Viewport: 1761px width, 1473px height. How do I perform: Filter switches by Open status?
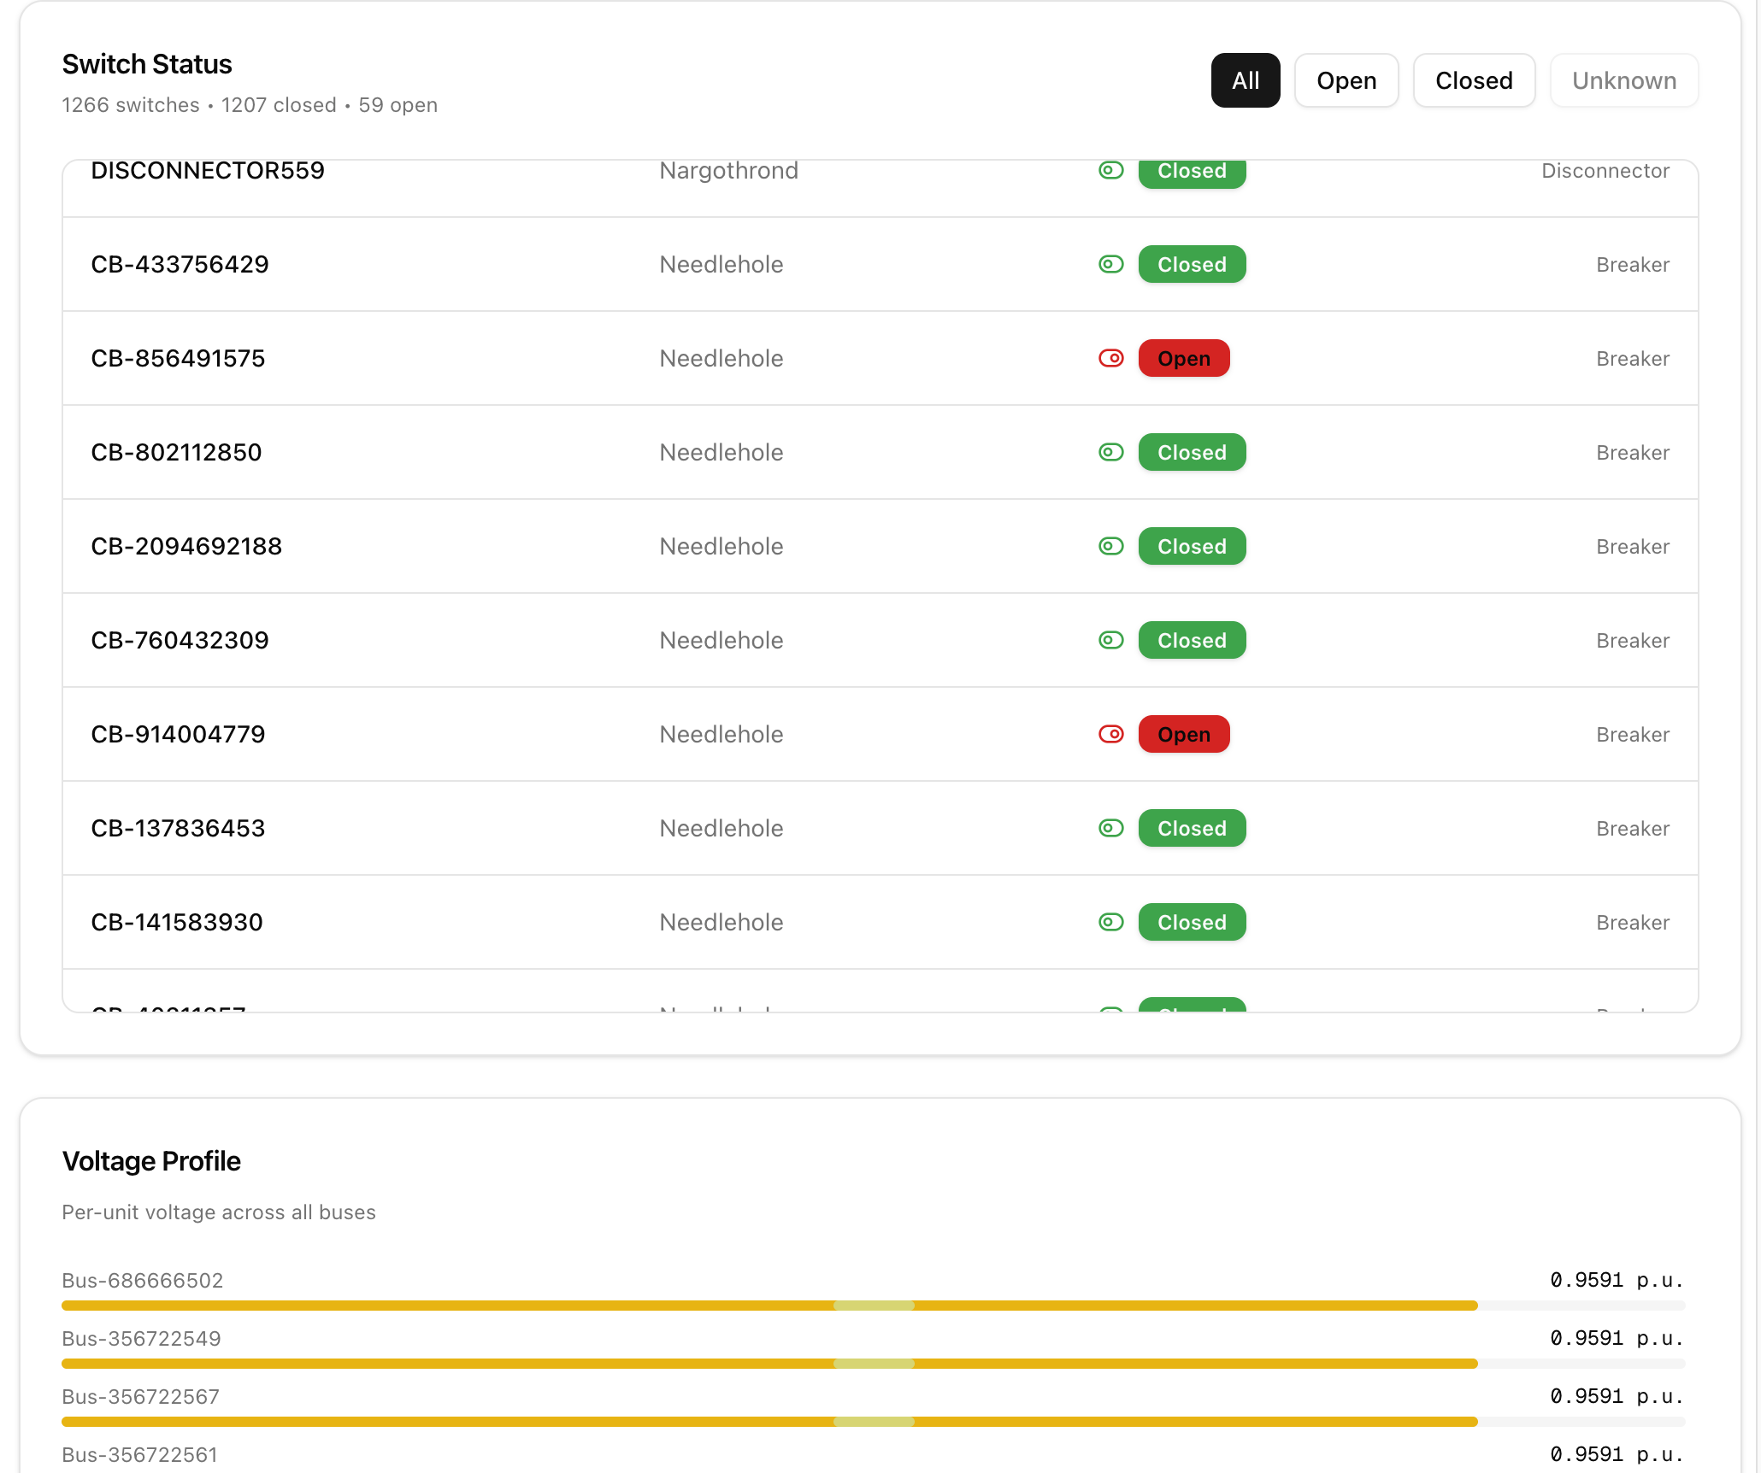tap(1346, 80)
